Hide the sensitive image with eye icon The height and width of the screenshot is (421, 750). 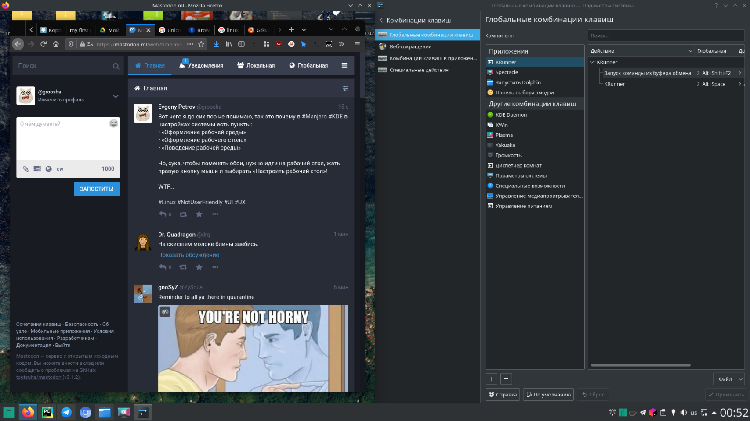click(x=165, y=312)
